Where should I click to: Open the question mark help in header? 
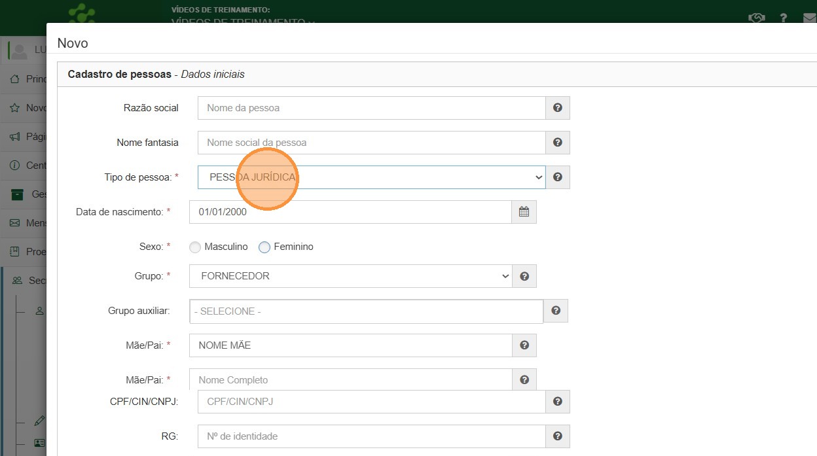(783, 18)
